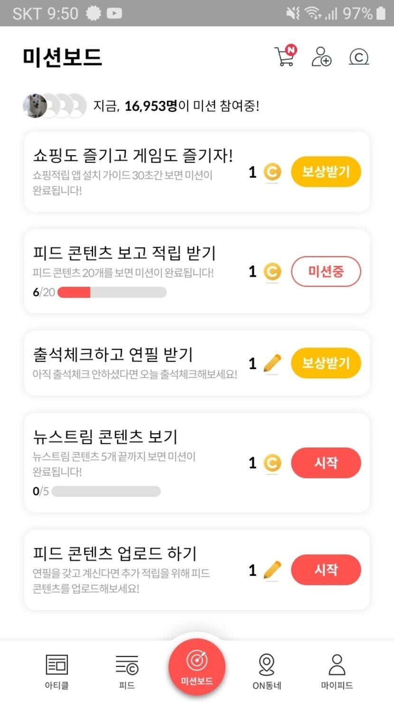Tap the coin icon on feed content mission
The width and height of the screenshot is (394, 702).
click(272, 272)
